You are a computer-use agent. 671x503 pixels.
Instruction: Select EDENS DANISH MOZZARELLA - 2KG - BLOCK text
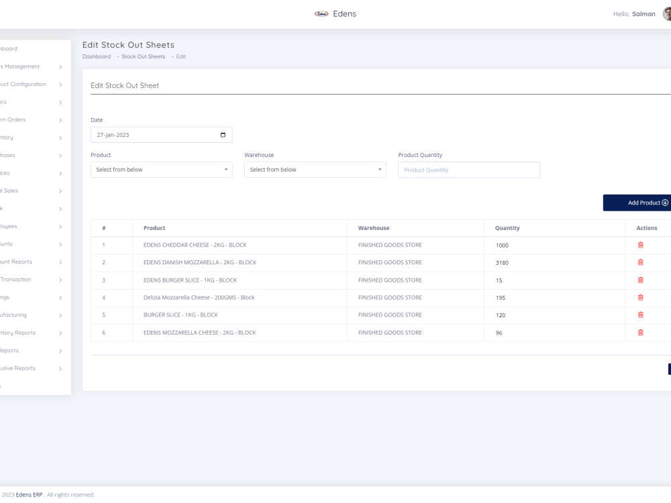click(200, 262)
